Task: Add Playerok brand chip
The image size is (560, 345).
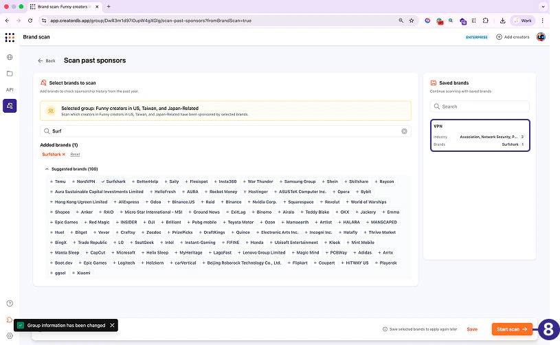Action: click(385, 263)
